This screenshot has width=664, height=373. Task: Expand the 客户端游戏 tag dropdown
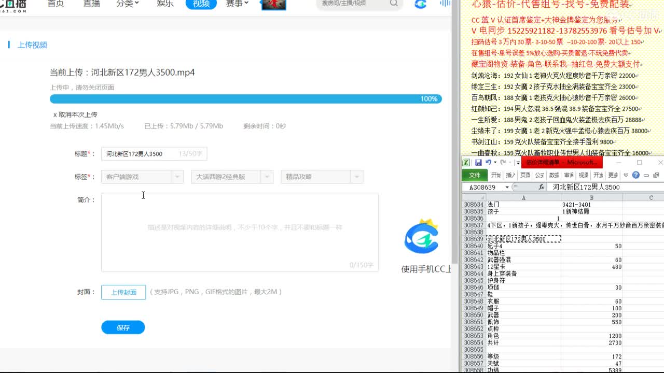pos(177,177)
